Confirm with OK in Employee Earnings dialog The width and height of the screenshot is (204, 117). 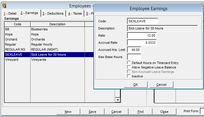(136, 85)
